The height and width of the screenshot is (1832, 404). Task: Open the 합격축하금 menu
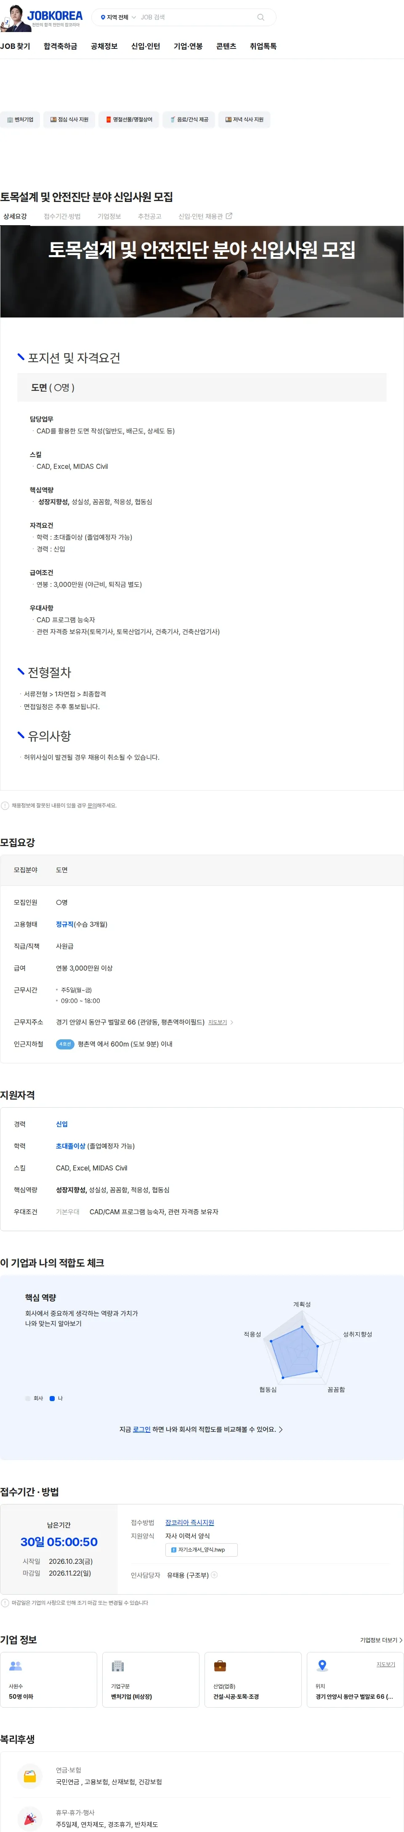[x=60, y=46]
